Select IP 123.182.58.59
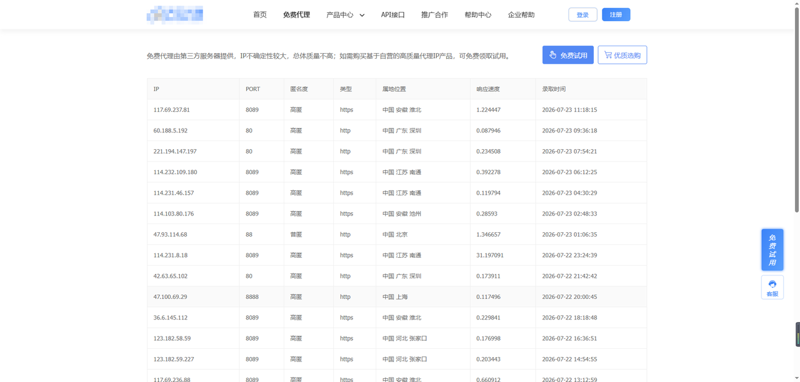This screenshot has height=382, width=800. coord(172,338)
